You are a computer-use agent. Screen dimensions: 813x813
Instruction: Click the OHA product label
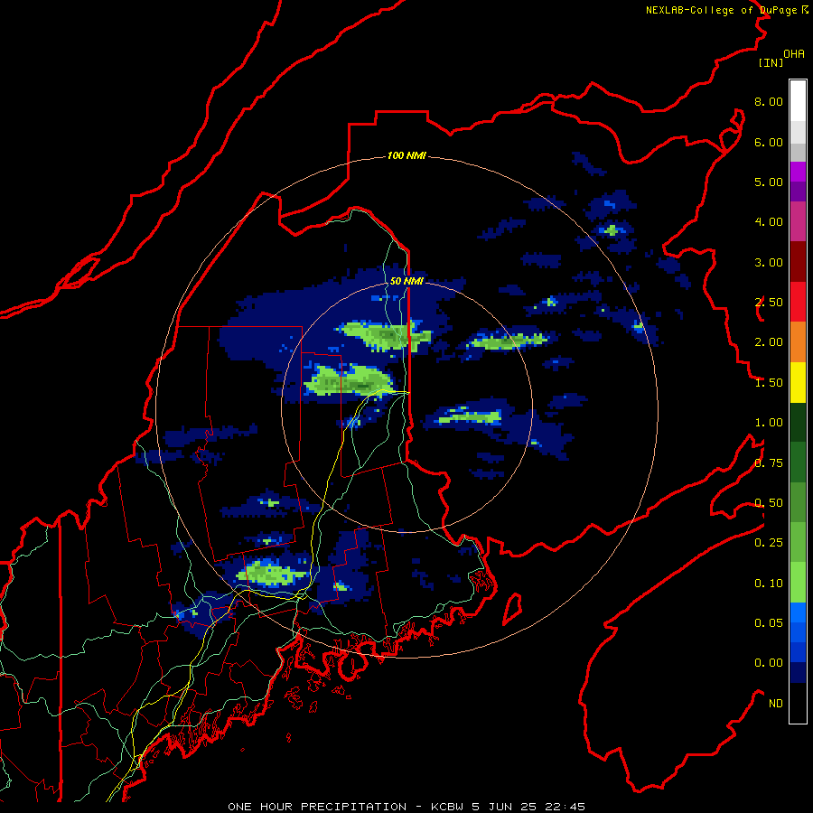coord(794,54)
